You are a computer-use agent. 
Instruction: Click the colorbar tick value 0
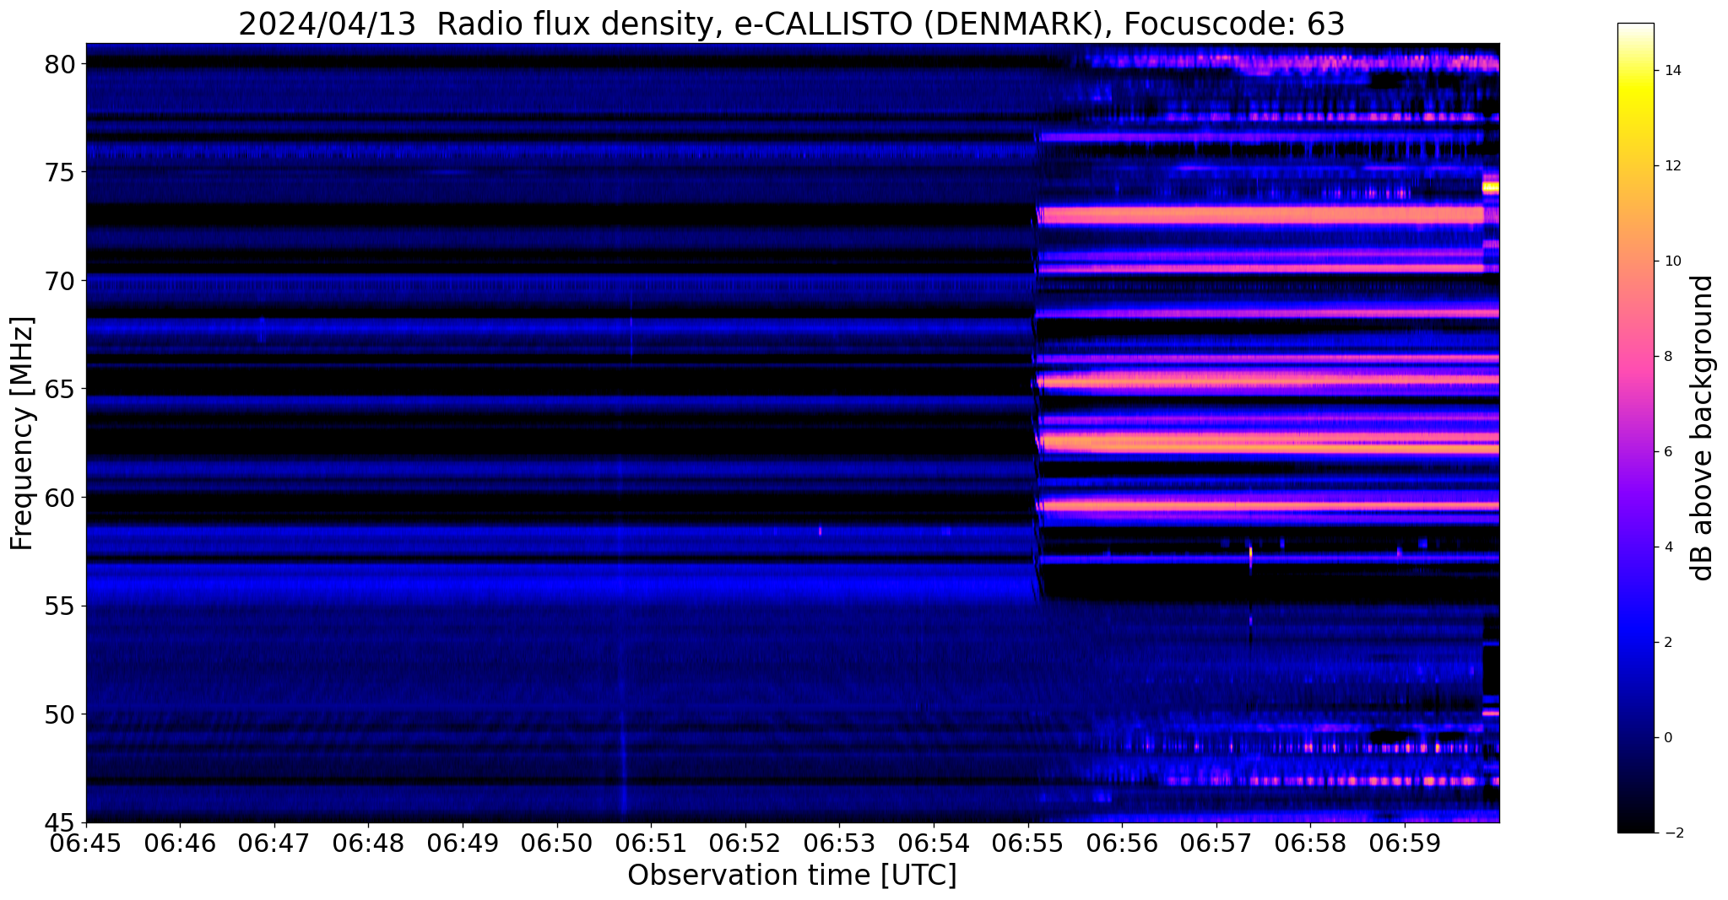click(x=1667, y=738)
